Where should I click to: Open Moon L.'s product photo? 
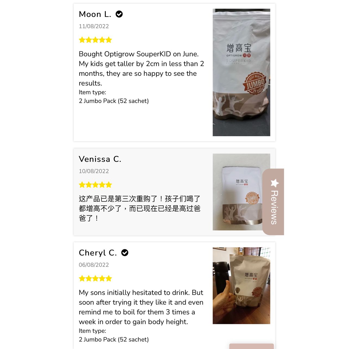[x=241, y=72]
